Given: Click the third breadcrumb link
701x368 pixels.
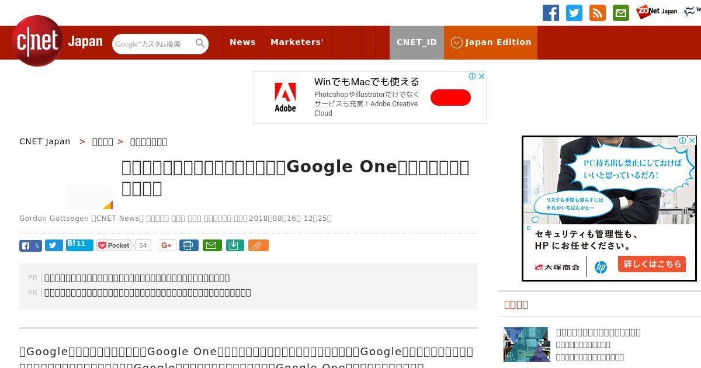Looking at the screenshot, I should (148, 141).
